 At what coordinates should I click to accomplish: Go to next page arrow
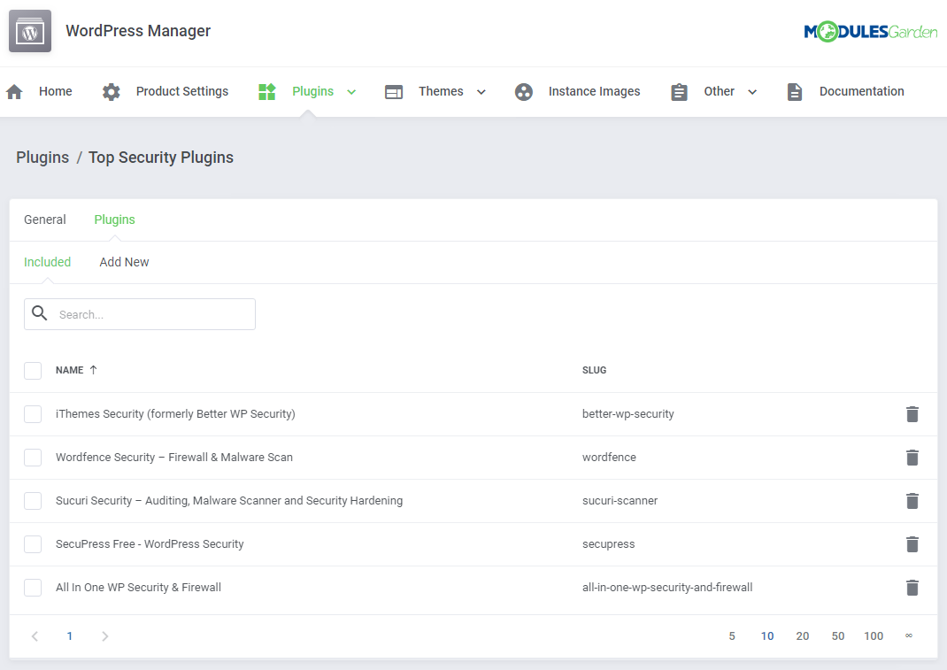pyautogui.click(x=105, y=636)
